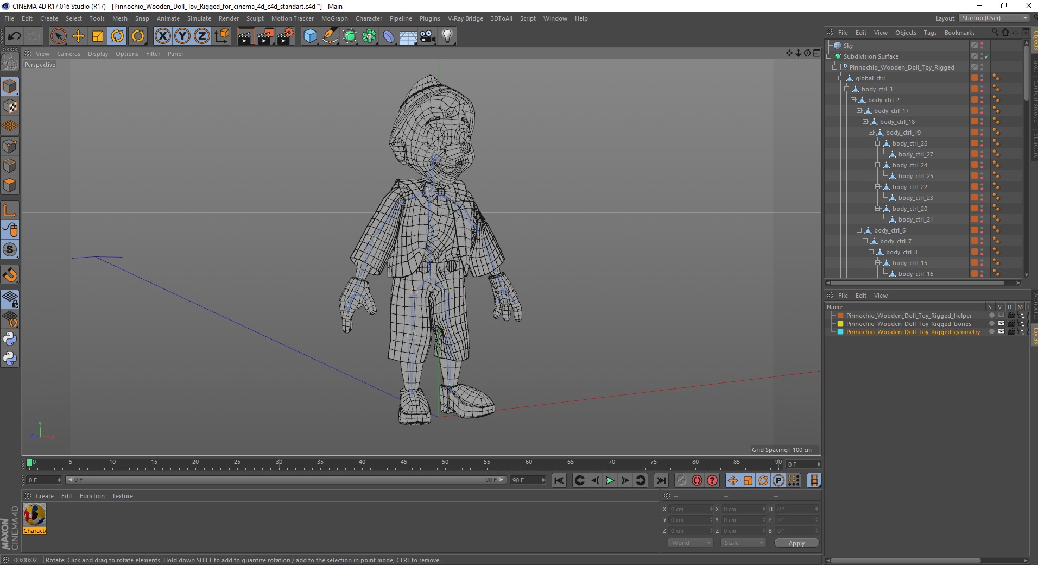The image size is (1038, 565).
Task: Add Array/MoGraph green icon
Action: pos(369,36)
